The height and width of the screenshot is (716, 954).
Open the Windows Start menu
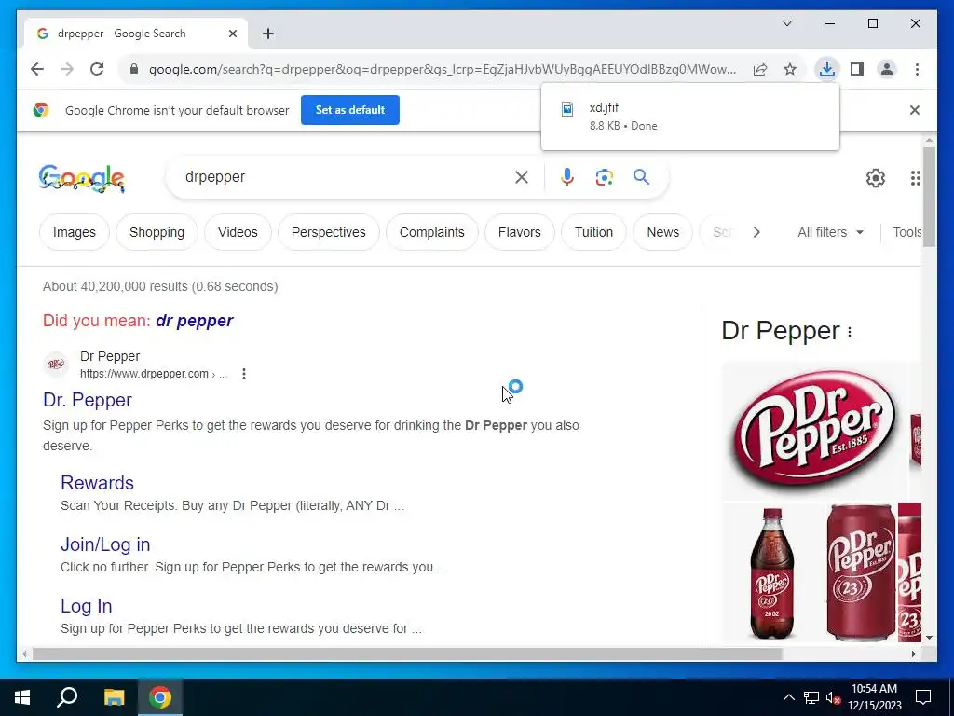point(22,697)
